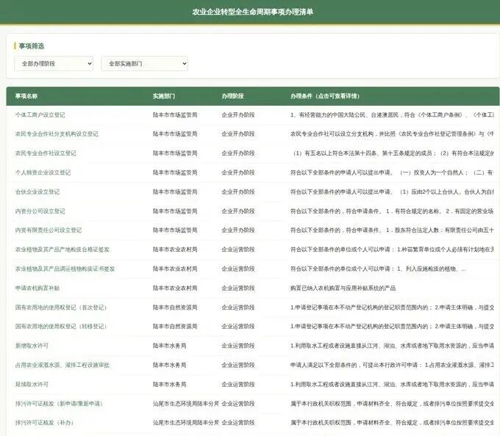View conditions text for 农民专业合作社分支机构 row
Image resolution: width=500 pixels, height=436 pixels.
(391, 134)
